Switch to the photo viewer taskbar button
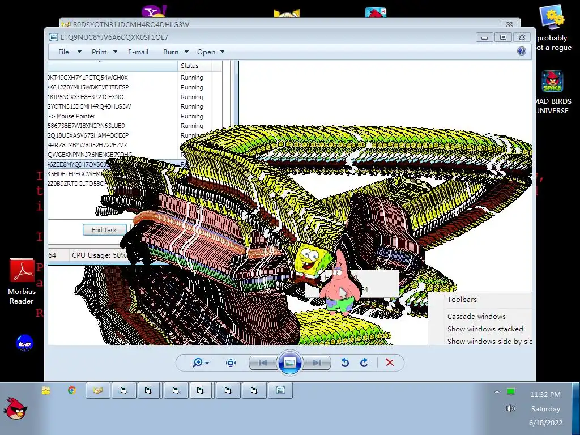580x435 pixels. (280, 390)
